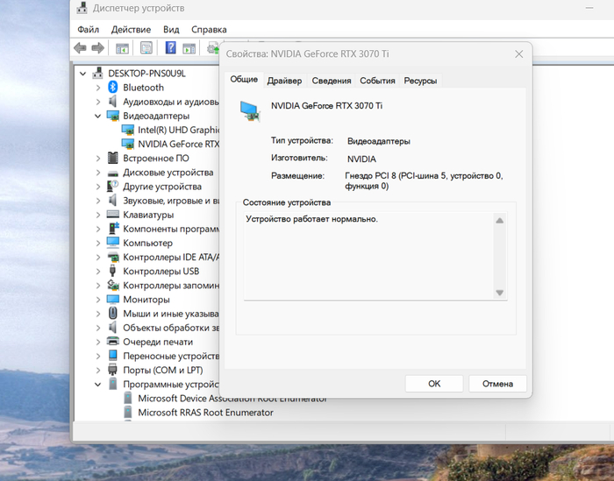Click the Клавиатуры keyboard icon

tap(113, 215)
